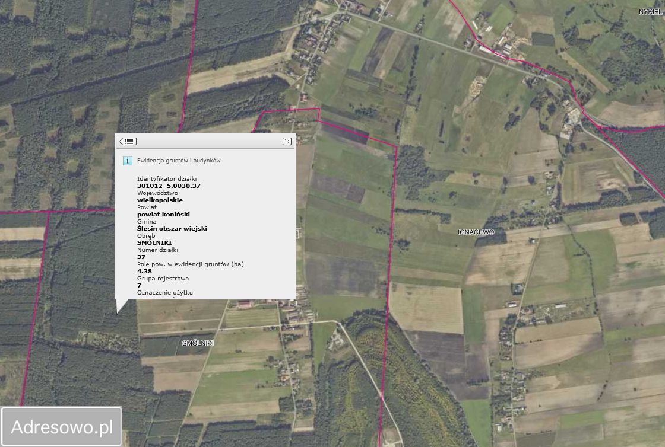665x447 pixels.
Task: Select area value 4.38
Action: [x=144, y=272]
